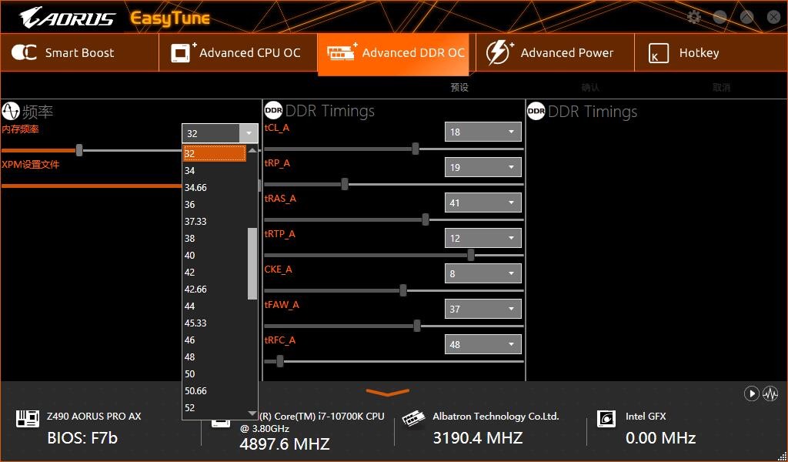Click the frequency list scrollbar thumb
Image resolution: width=788 pixels, height=462 pixels.
point(252,264)
